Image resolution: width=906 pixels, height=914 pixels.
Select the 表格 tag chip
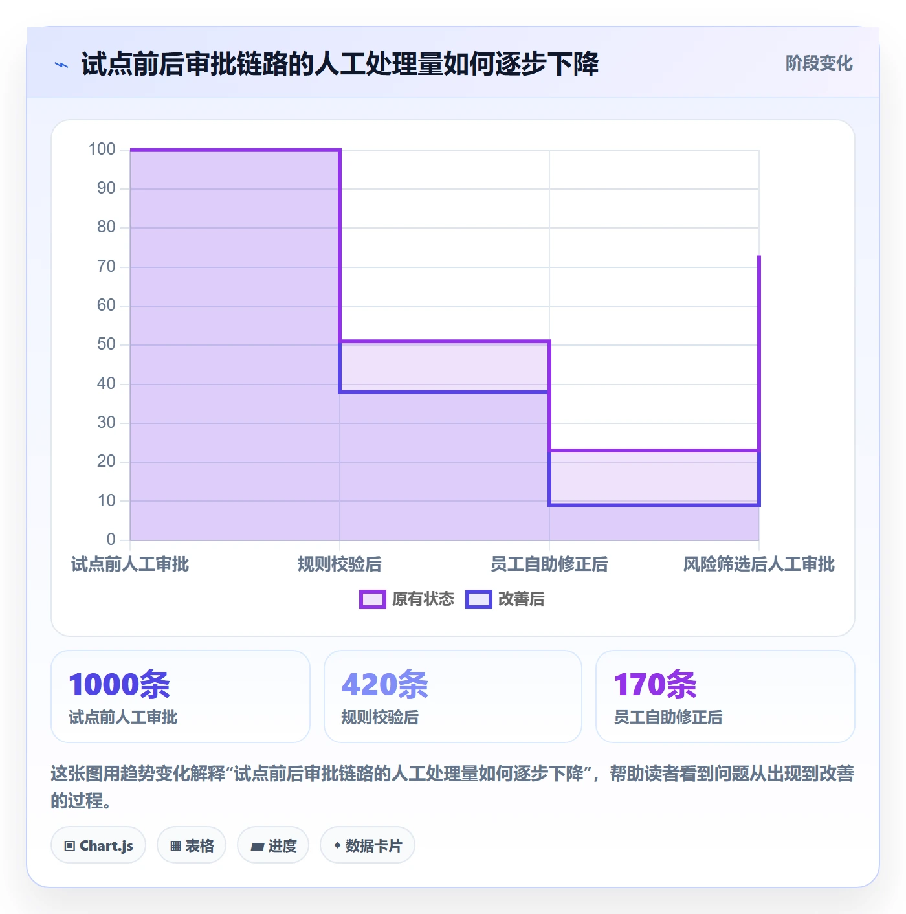pos(192,845)
